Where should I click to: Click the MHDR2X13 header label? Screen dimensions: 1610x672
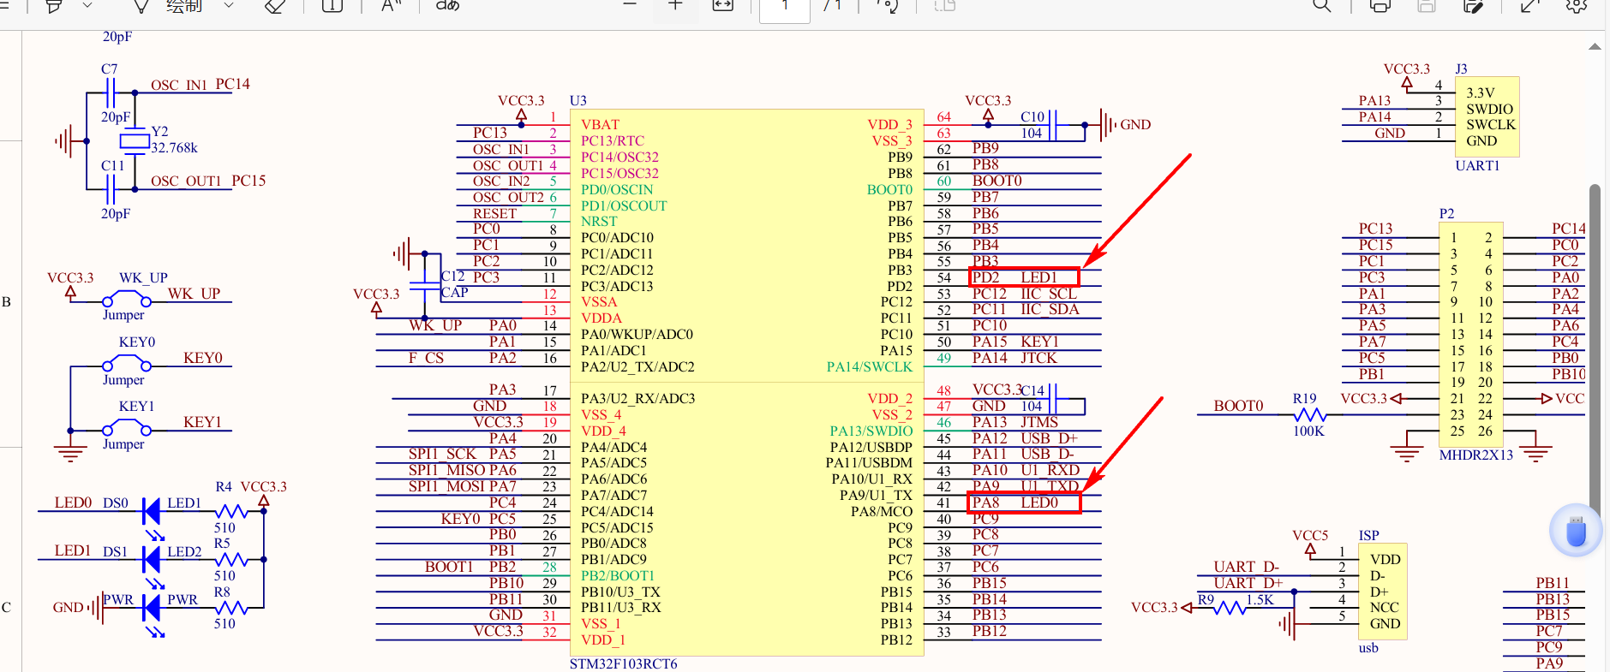pyautogui.click(x=1475, y=455)
